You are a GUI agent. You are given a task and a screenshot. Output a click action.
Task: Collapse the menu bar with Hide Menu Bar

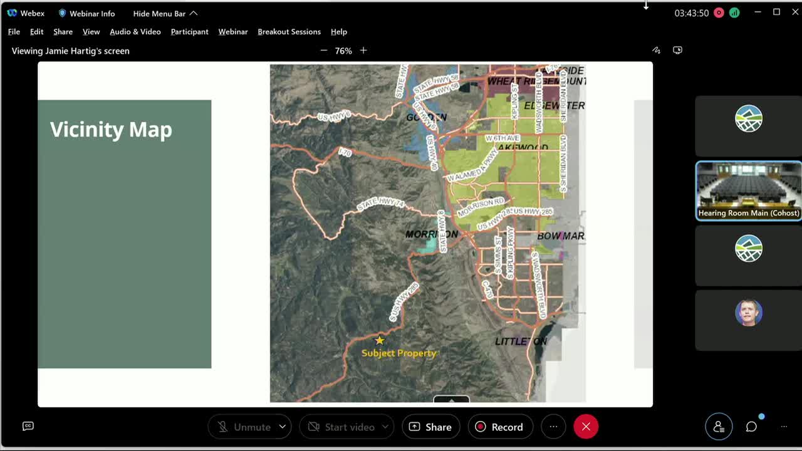point(165,13)
